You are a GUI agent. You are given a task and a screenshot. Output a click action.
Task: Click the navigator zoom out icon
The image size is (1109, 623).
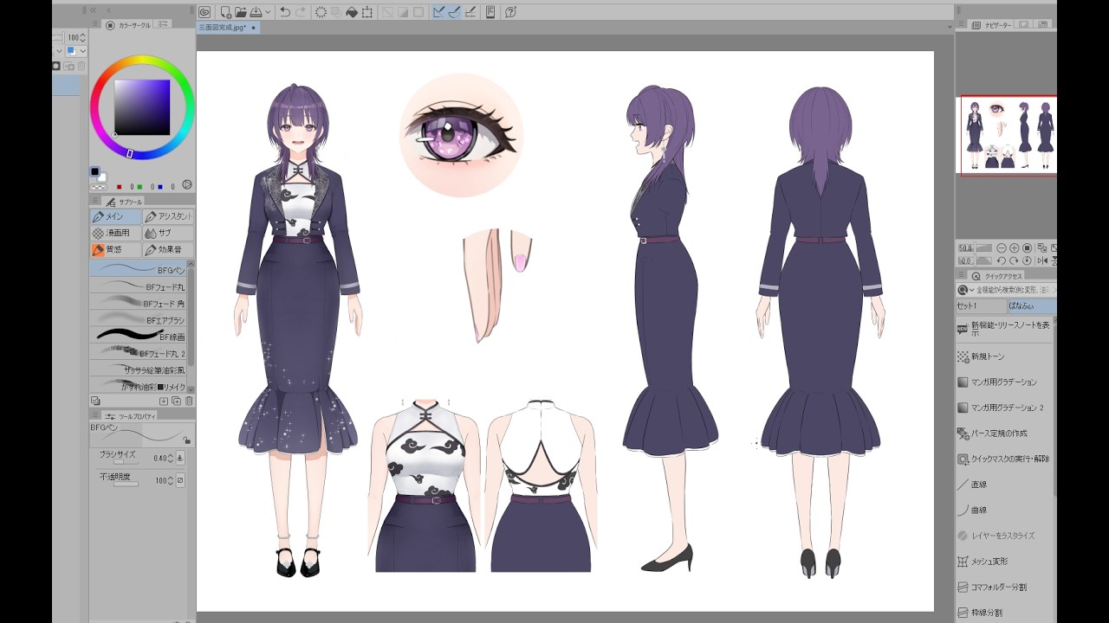tap(1001, 248)
